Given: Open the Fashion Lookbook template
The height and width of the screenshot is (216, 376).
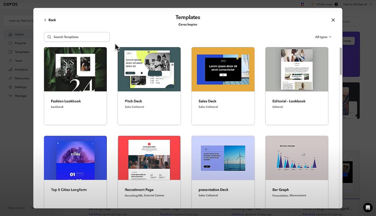Looking at the screenshot, I should click(x=75, y=86).
